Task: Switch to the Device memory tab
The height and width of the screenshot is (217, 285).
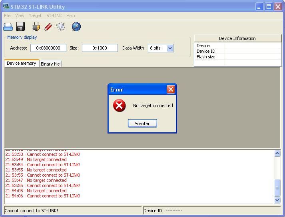Action: (22, 63)
